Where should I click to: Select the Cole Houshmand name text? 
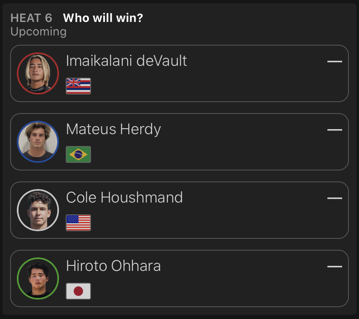124,198
